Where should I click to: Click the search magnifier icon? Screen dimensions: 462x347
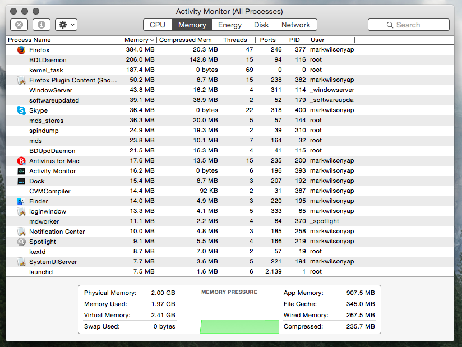[x=390, y=25]
